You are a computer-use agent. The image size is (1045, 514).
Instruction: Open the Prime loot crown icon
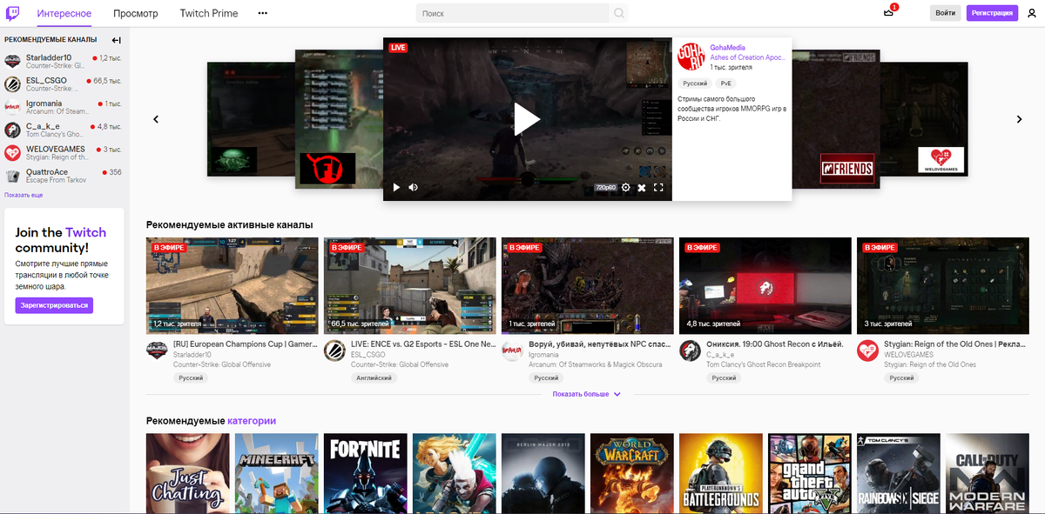coord(888,13)
